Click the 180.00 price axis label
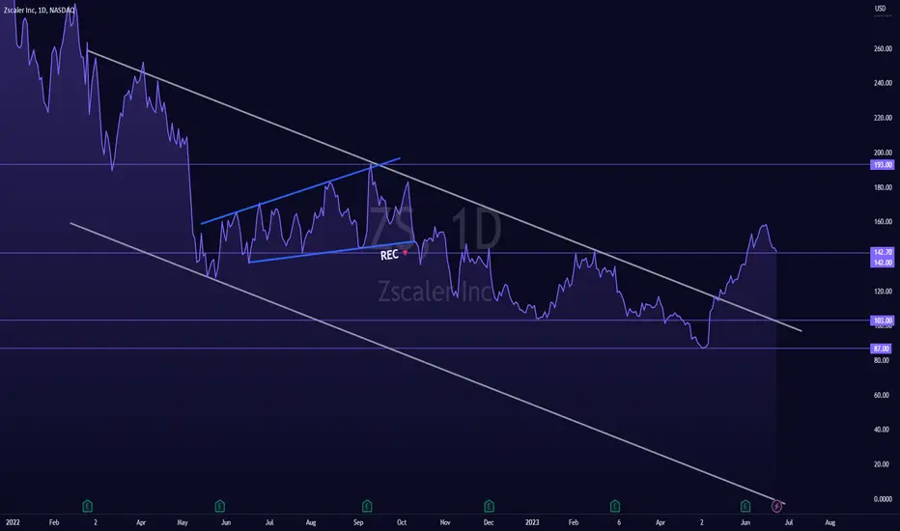This screenshot has height=531, width=900. click(x=883, y=187)
